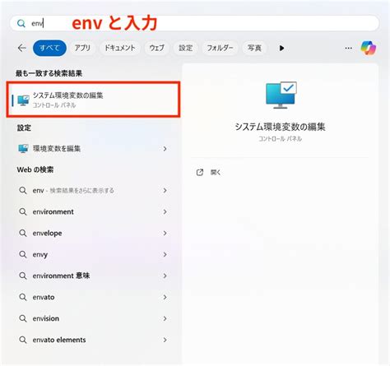Expand the envy suggestion chevron
The height and width of the screenshot is (366, 390).
click(x=165, y=254)
